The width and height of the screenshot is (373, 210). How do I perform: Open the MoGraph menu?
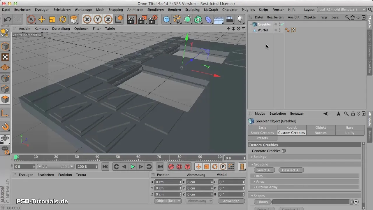[x=210, y=10]
